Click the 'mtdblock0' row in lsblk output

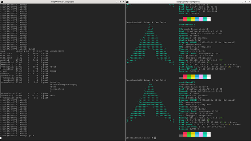click(24, 53)
